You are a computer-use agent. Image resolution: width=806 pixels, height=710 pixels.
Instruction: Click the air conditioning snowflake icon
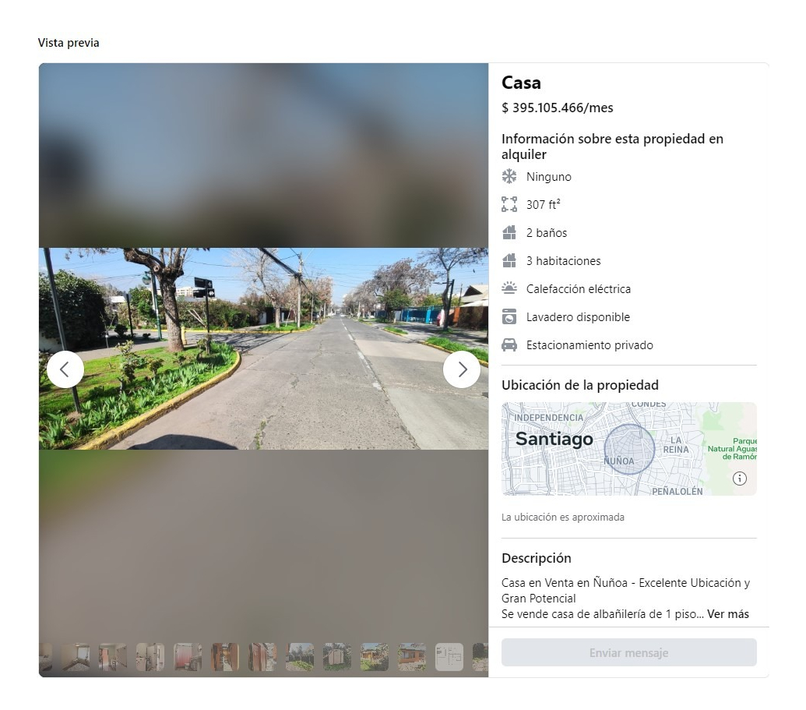(509, 176)
